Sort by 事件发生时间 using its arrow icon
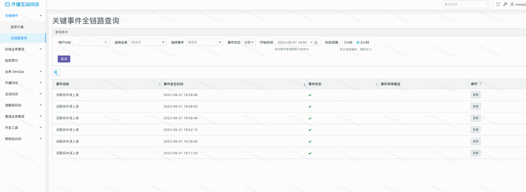 (x=304, y=84)
